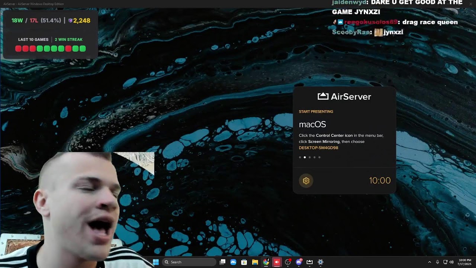Click the microphone tray icon

tap(437, 262)
